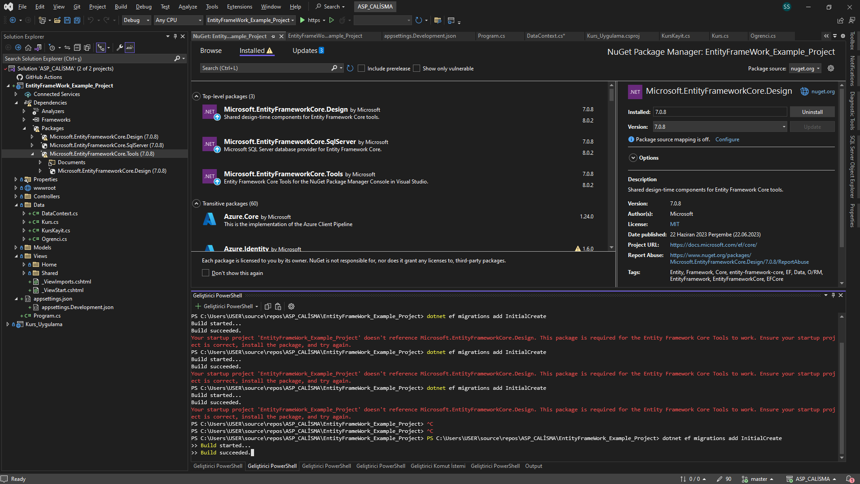Open Solution Explorer Properties wrench icon
860x484 pixels.
pyautogui.click(x=119, y=48)
